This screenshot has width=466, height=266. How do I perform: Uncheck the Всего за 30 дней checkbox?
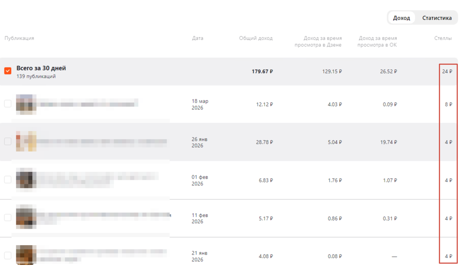click(x=8, y=71)
